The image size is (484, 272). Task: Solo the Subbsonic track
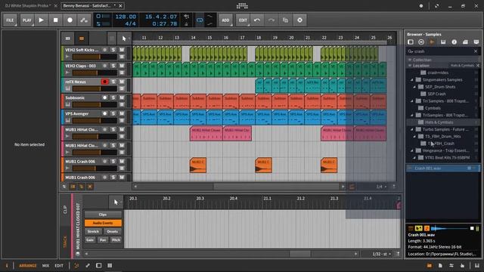click(x=113, y=97)
